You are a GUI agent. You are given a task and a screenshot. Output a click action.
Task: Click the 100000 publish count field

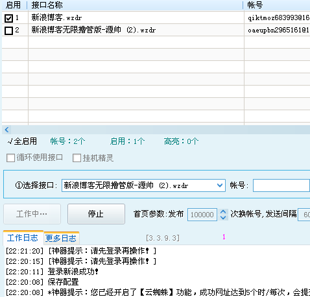(202, 215)
